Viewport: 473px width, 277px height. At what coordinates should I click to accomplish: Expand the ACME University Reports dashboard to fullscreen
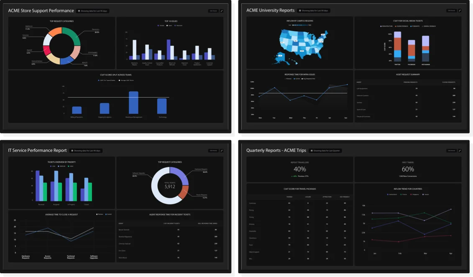click(460, 10)
